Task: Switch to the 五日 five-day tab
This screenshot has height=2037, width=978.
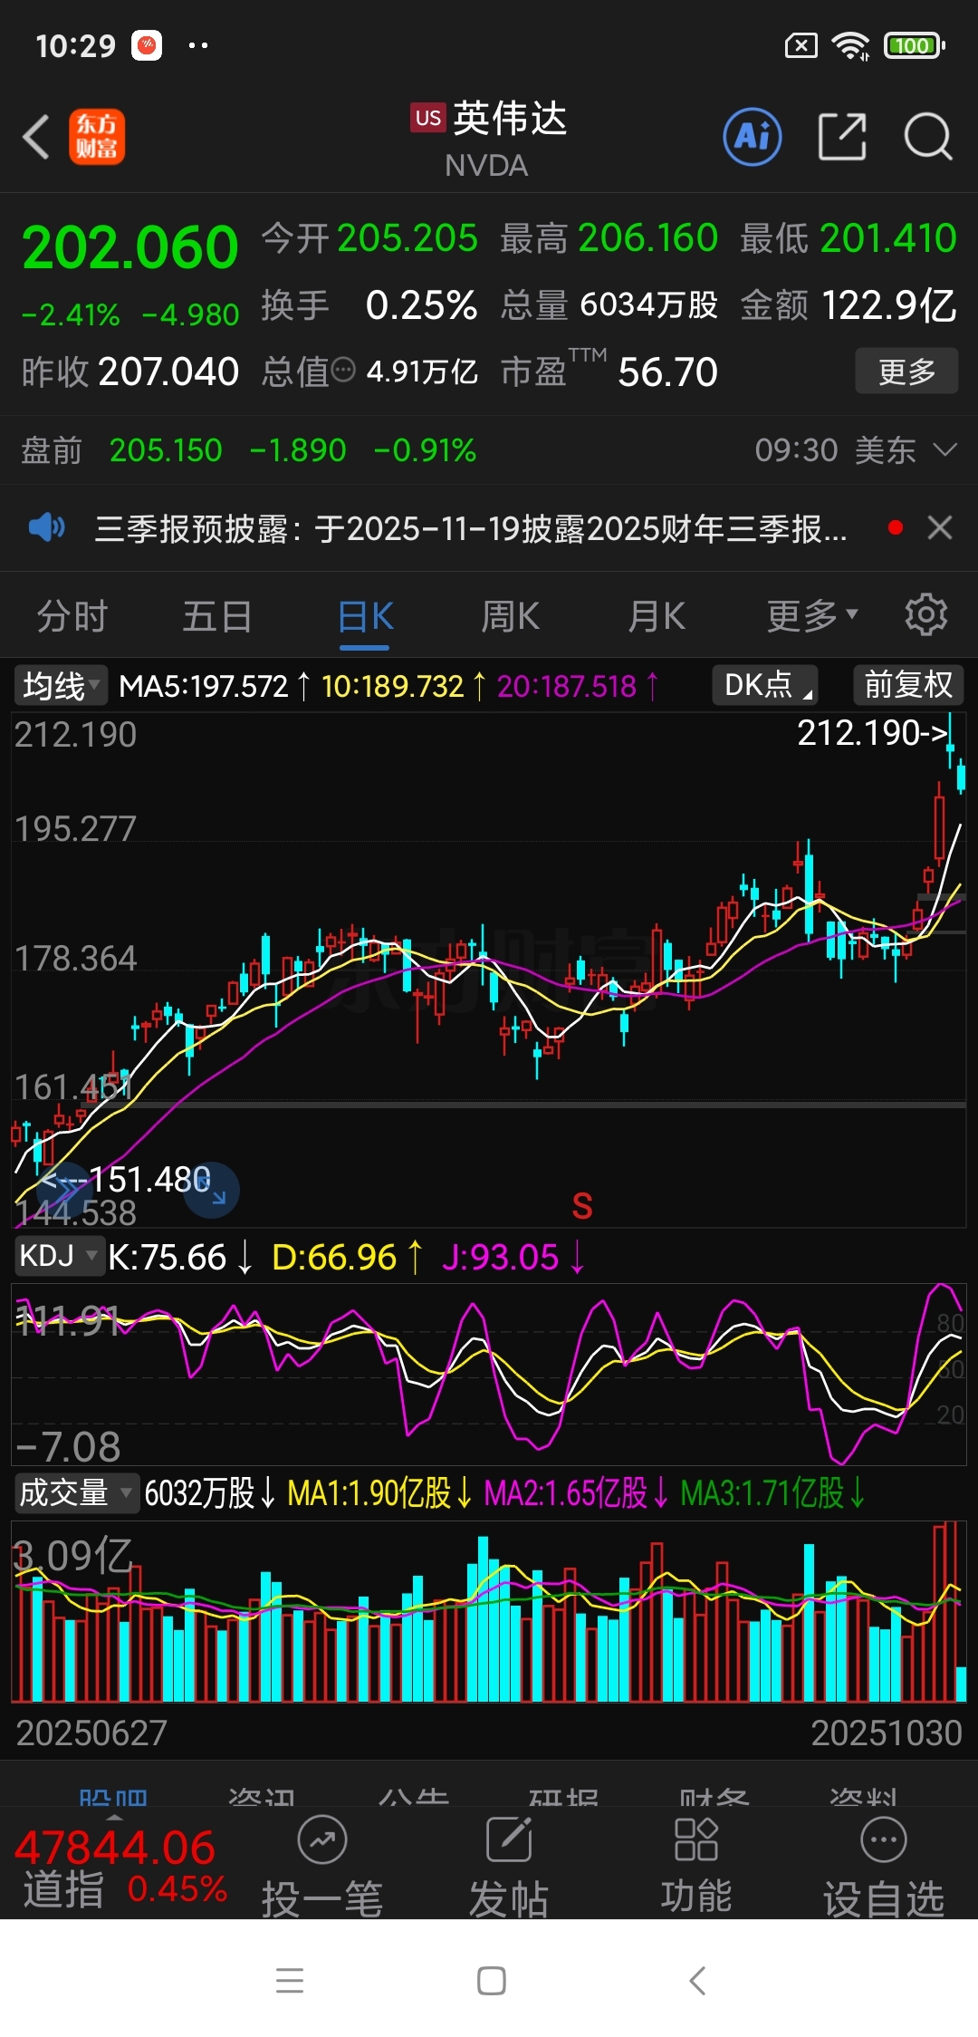Action: click(x=217, y=616)
